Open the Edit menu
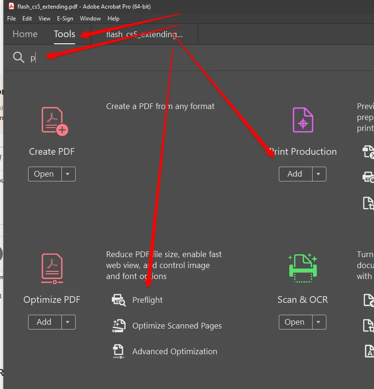Screen dimensions: 374x389 pyautogui.click(x=27, y=19)
